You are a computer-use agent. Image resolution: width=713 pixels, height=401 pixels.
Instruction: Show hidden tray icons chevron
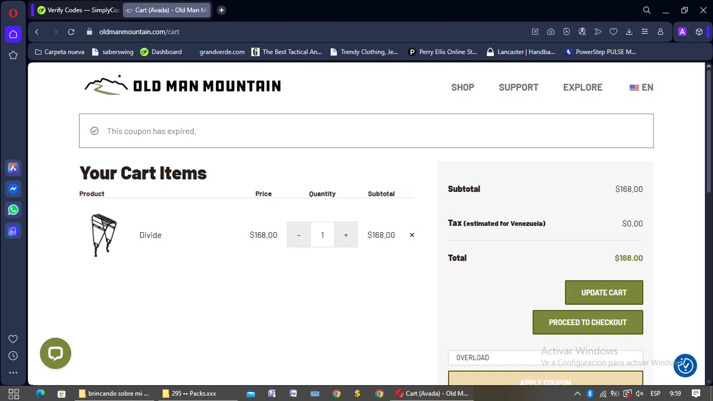click(577, 393)
